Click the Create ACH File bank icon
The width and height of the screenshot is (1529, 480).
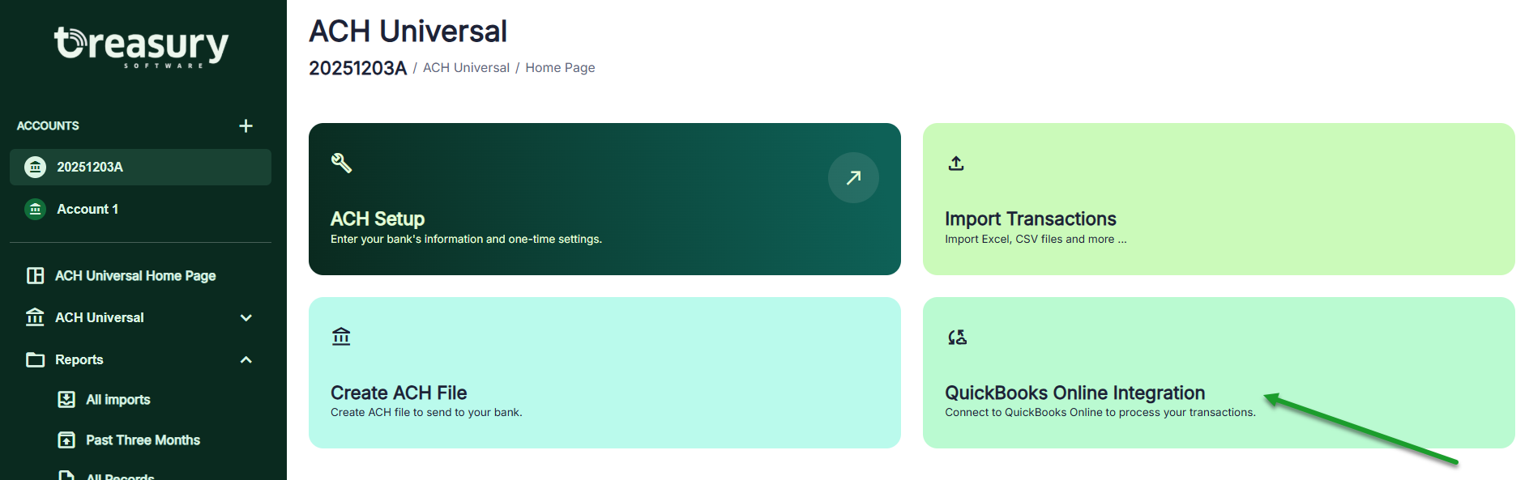tap(341, 336)
